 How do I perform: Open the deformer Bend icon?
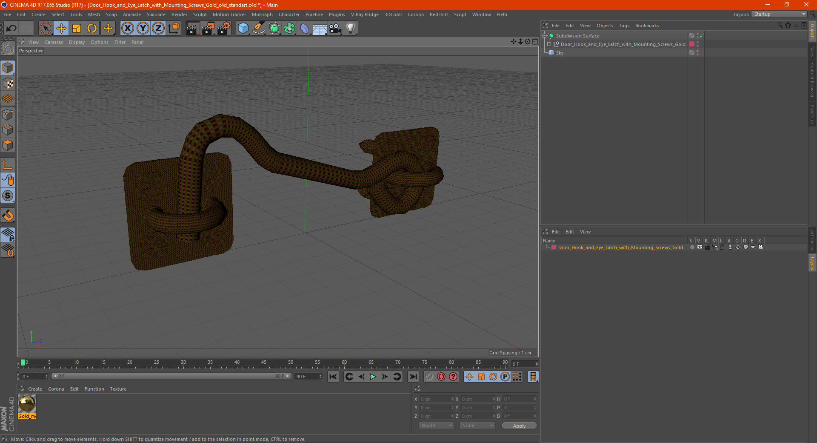305,29
